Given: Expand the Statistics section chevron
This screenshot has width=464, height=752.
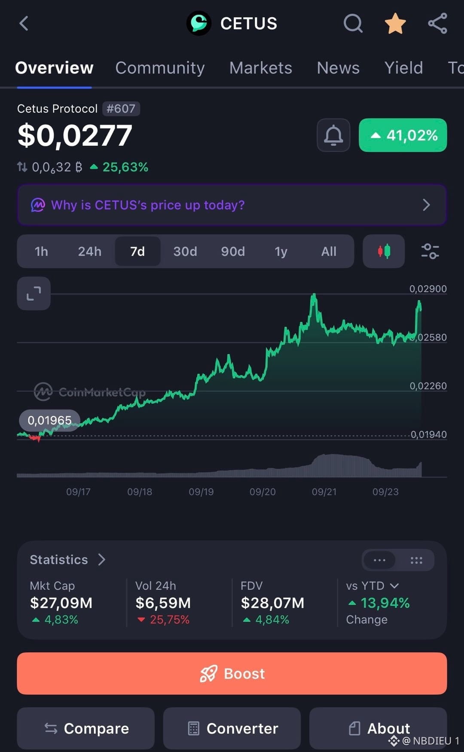Looking at the screenshot, I should click(102, 560).
